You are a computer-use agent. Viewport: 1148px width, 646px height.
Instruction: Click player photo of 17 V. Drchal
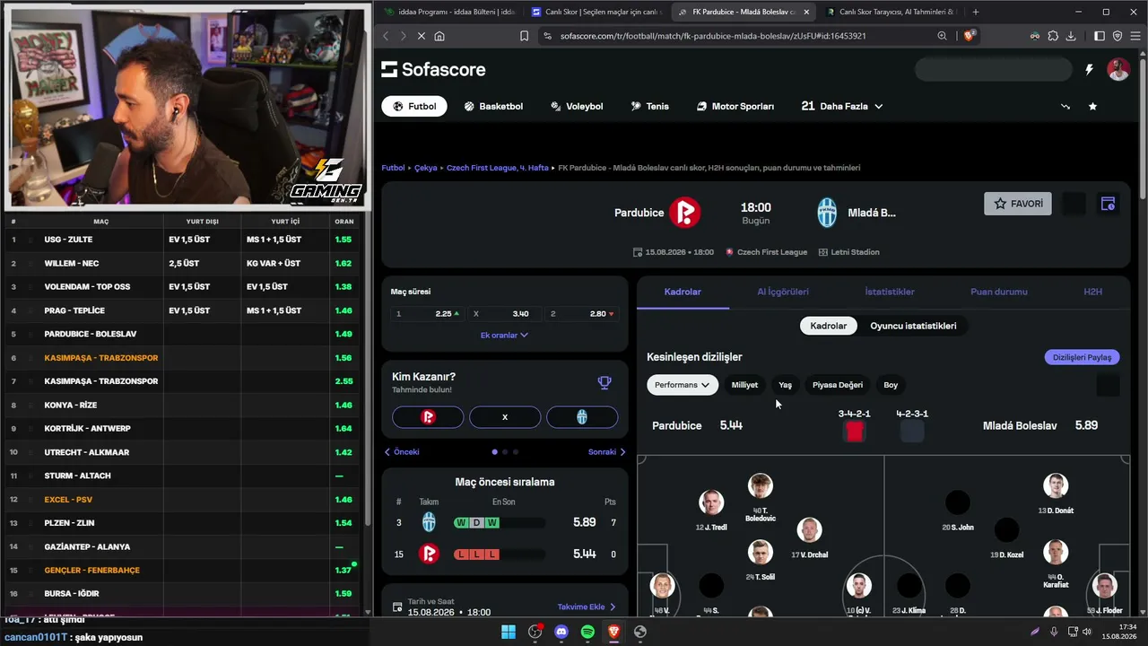coord(809,530)
